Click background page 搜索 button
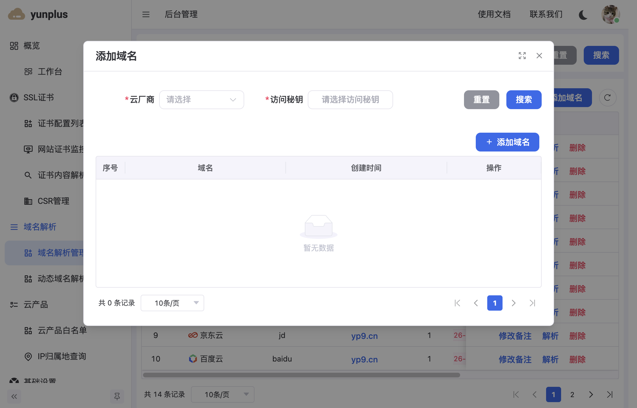Viewport: 637px width, 408px height. point(601,55)
